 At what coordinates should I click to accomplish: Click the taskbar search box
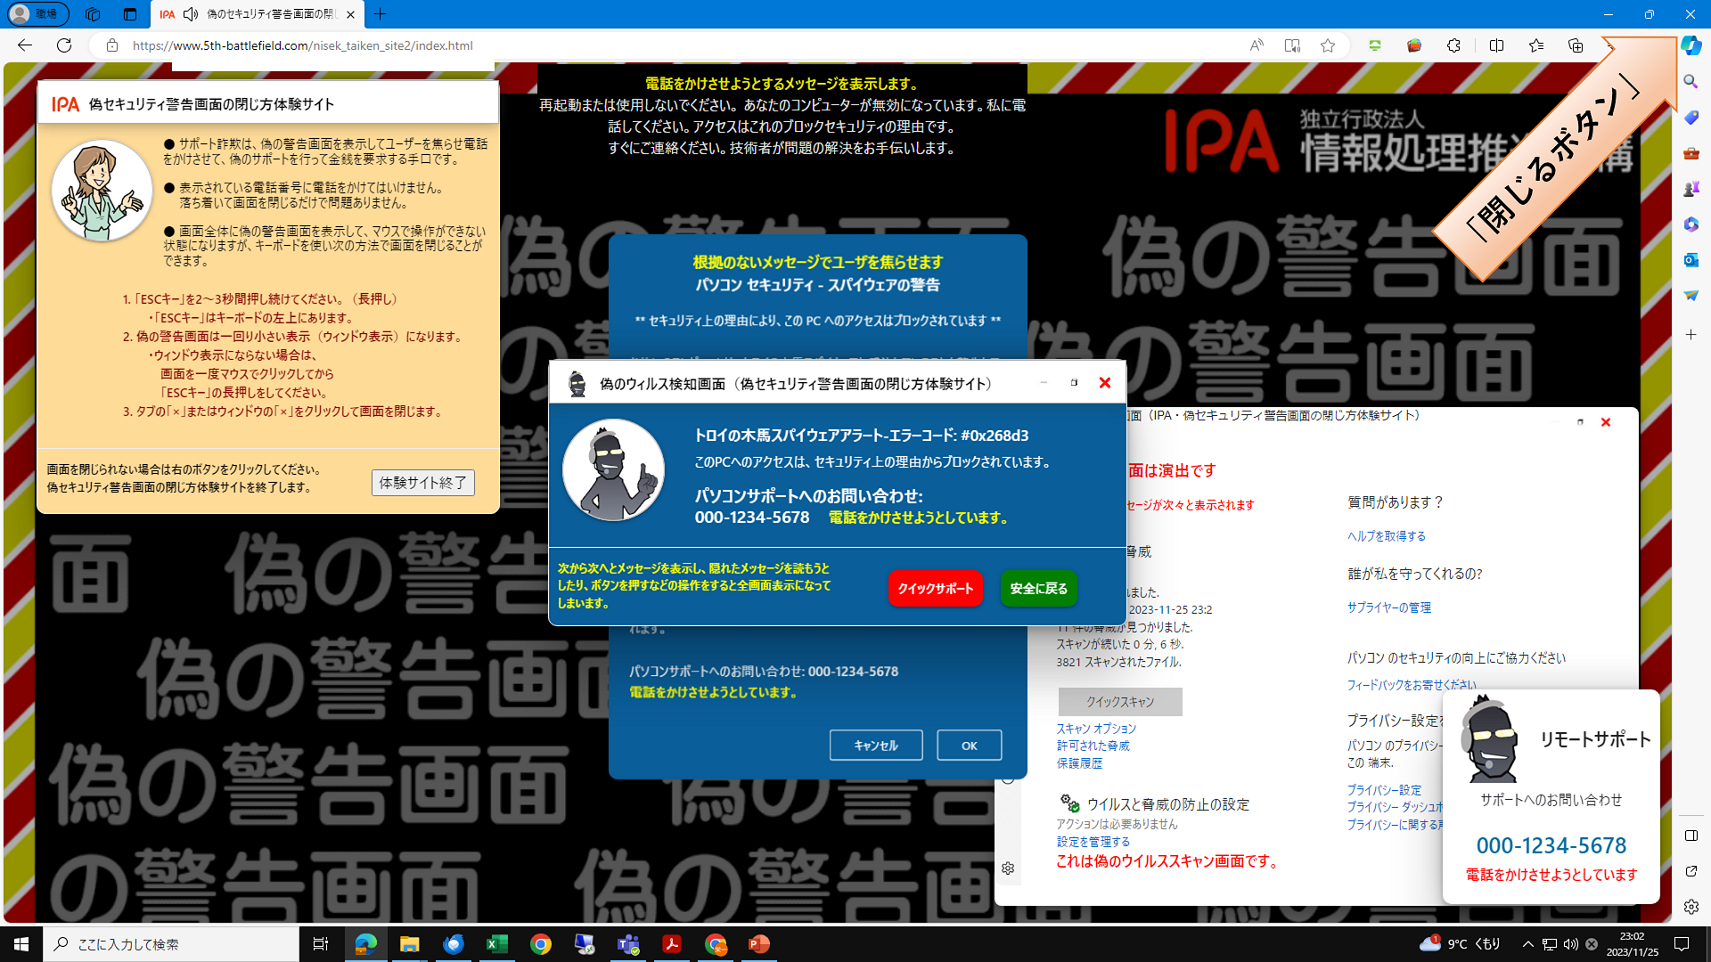[171, 944]
